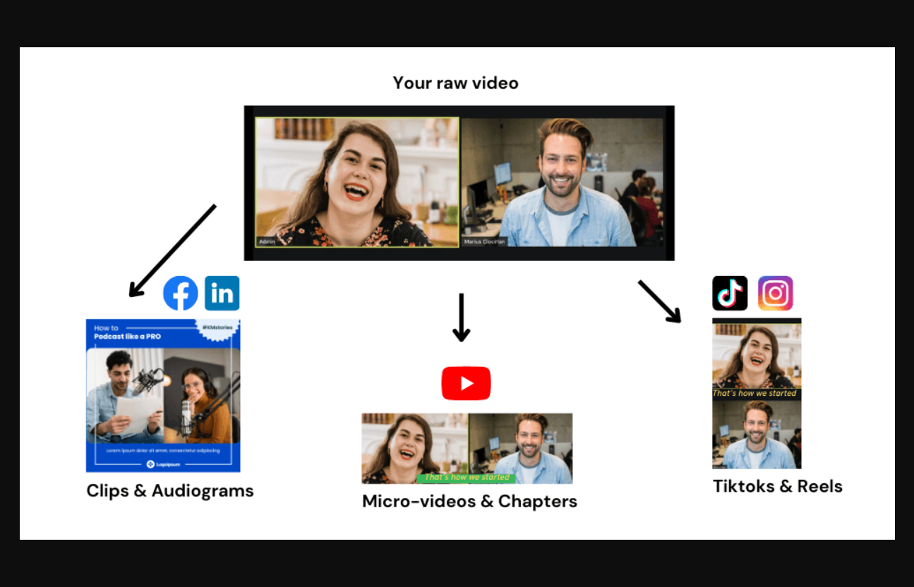914x587 pixels.
Task: Click the Facebook logo icon
Action: tap(181, 293)
